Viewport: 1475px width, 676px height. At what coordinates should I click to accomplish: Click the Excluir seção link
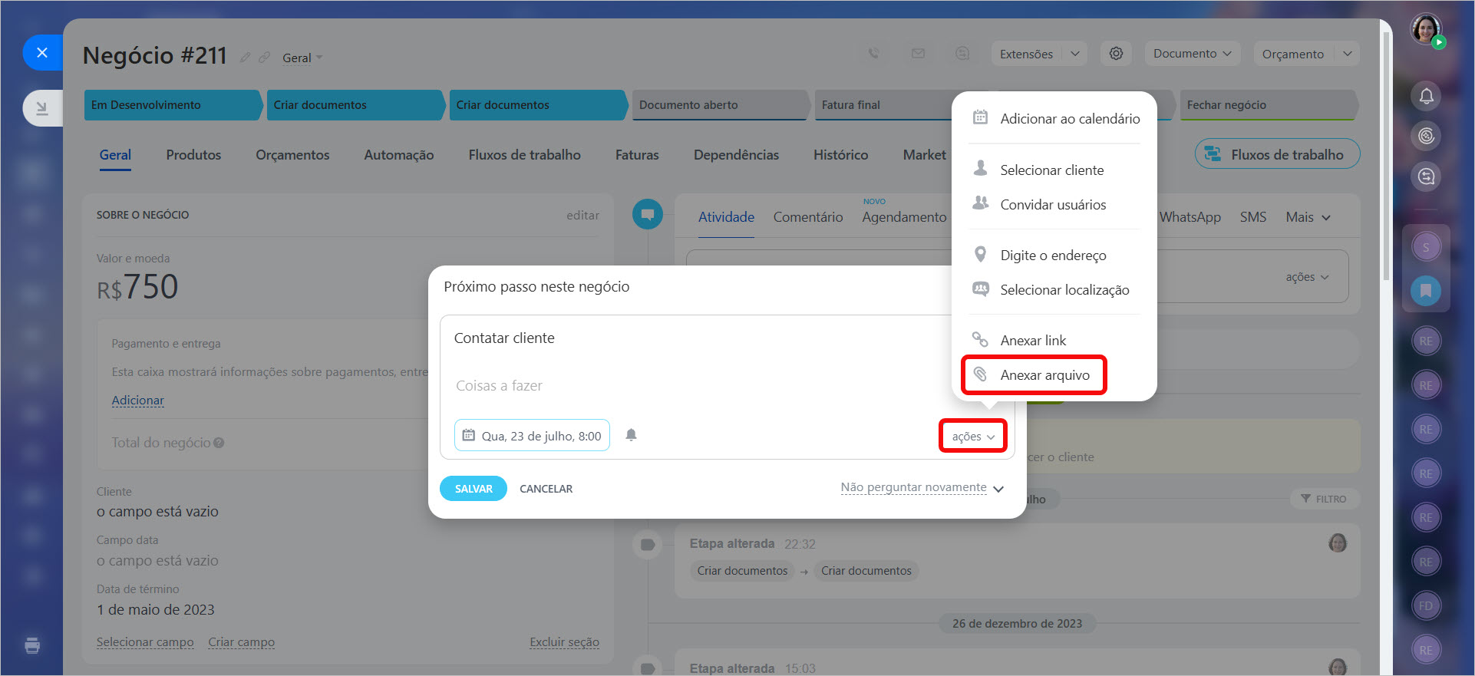tap(564, 642)
